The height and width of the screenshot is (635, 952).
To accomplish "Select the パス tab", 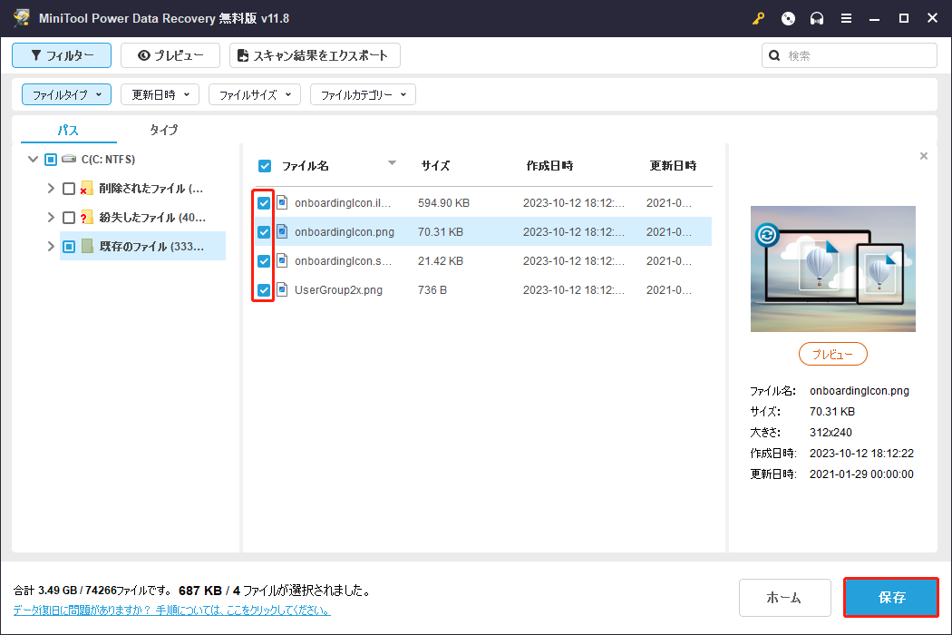I will click(68, 130).
